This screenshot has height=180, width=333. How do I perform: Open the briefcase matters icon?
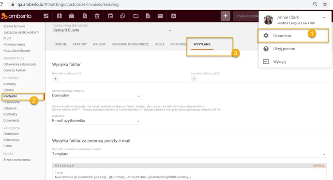tap(72, 16)
